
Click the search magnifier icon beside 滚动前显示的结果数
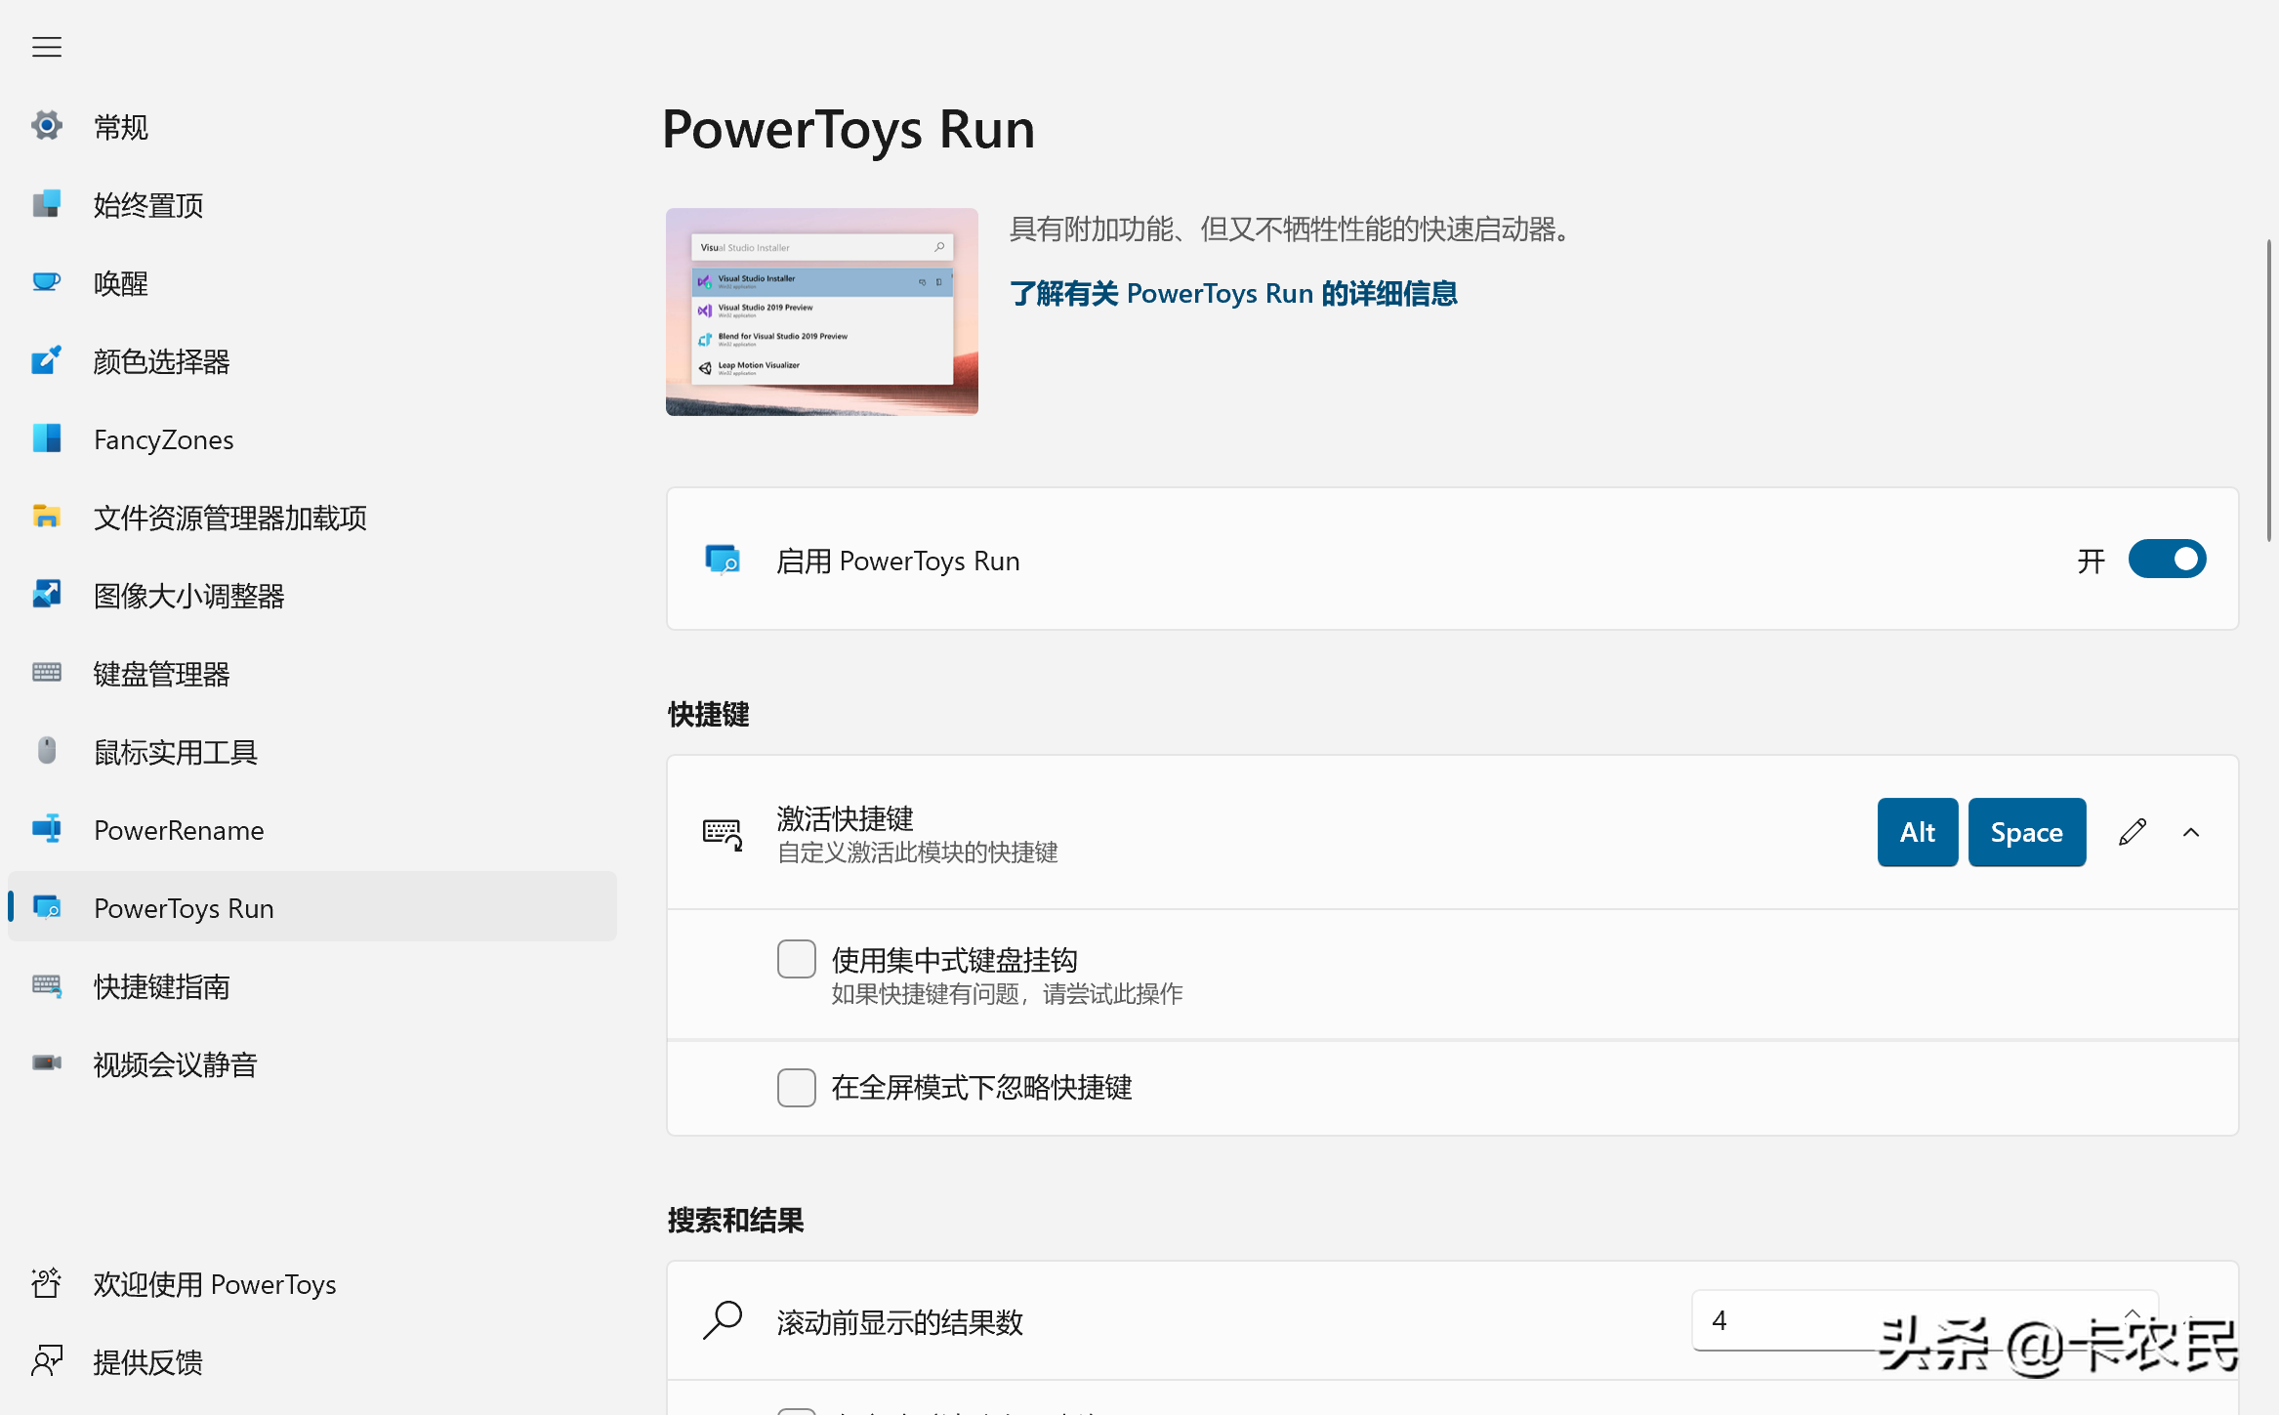723,1320
